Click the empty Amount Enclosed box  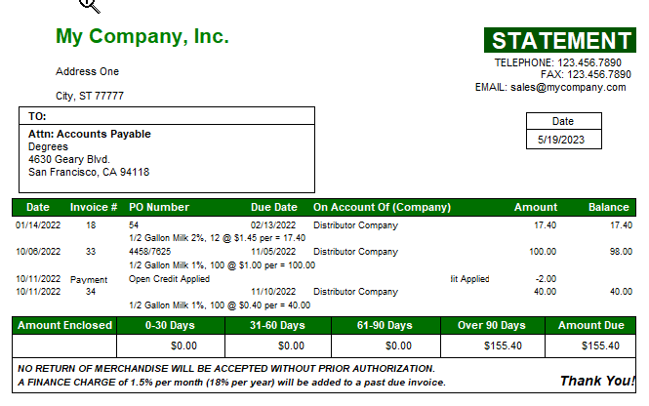(x=64, y=346)
